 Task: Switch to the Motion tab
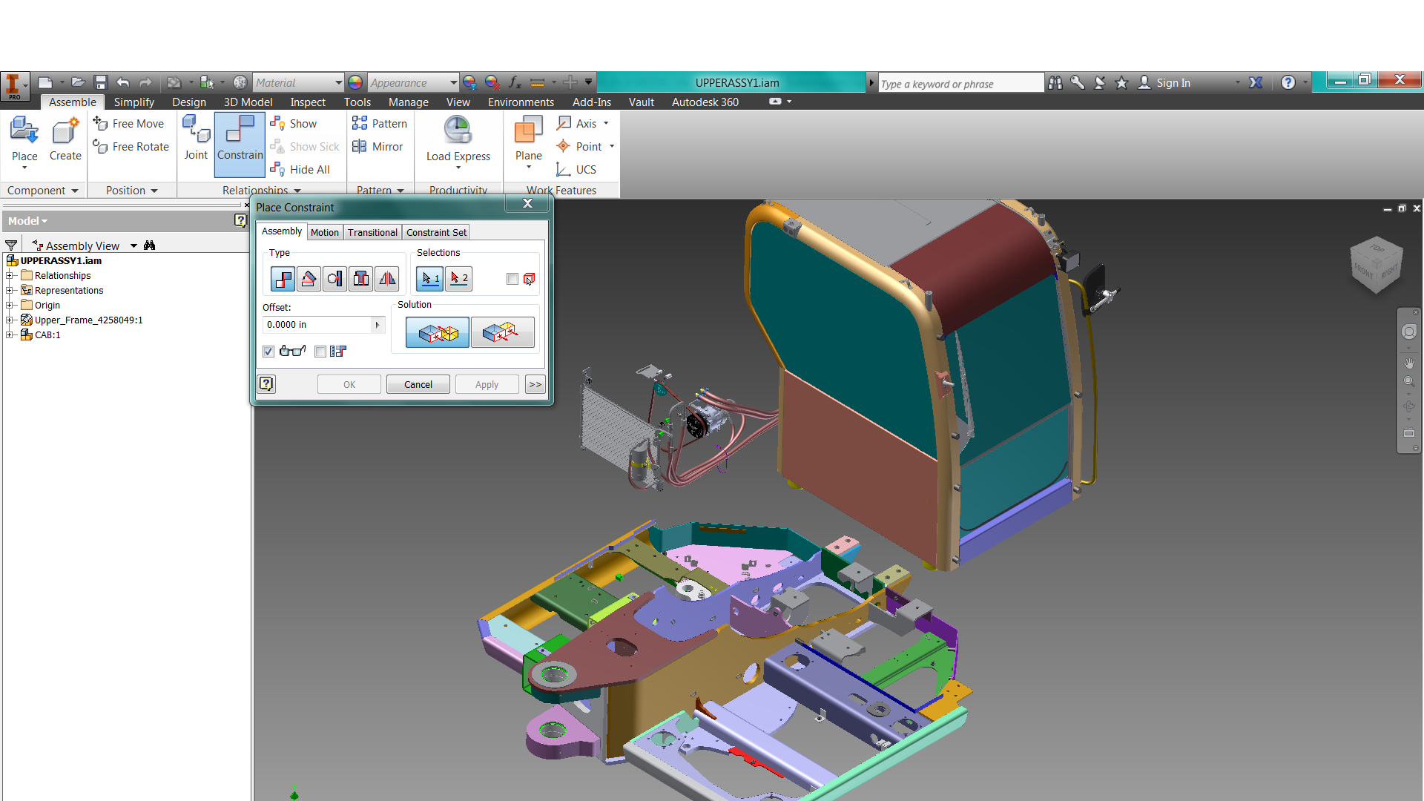pos(324,233)
